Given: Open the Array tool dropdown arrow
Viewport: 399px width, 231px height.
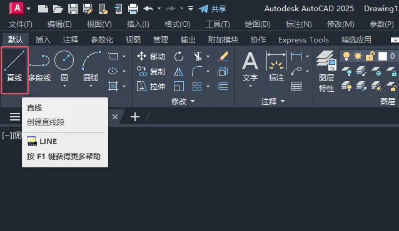Looking at the screenshot, I should [x=208, y=86].
